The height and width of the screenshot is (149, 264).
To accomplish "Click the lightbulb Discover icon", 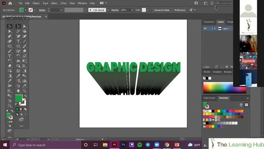I will click(x=212, y=3).
